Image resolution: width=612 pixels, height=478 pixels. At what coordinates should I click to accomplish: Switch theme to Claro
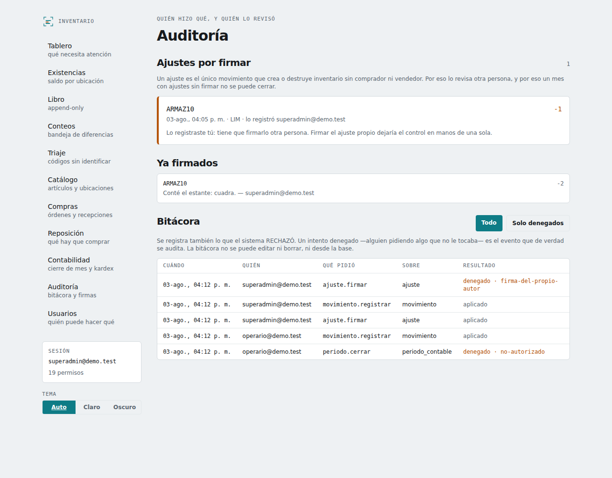tap(92, 407)
